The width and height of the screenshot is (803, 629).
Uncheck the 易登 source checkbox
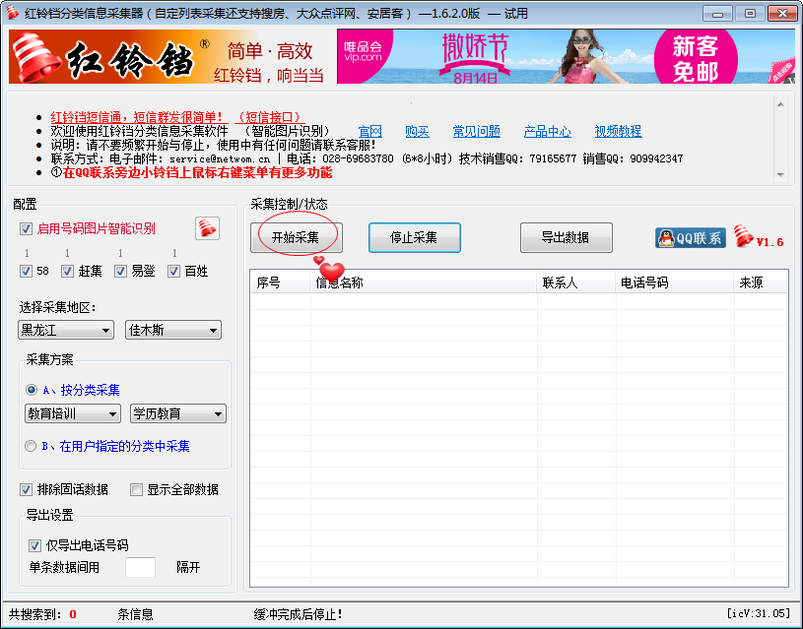[x=121, y=271]
